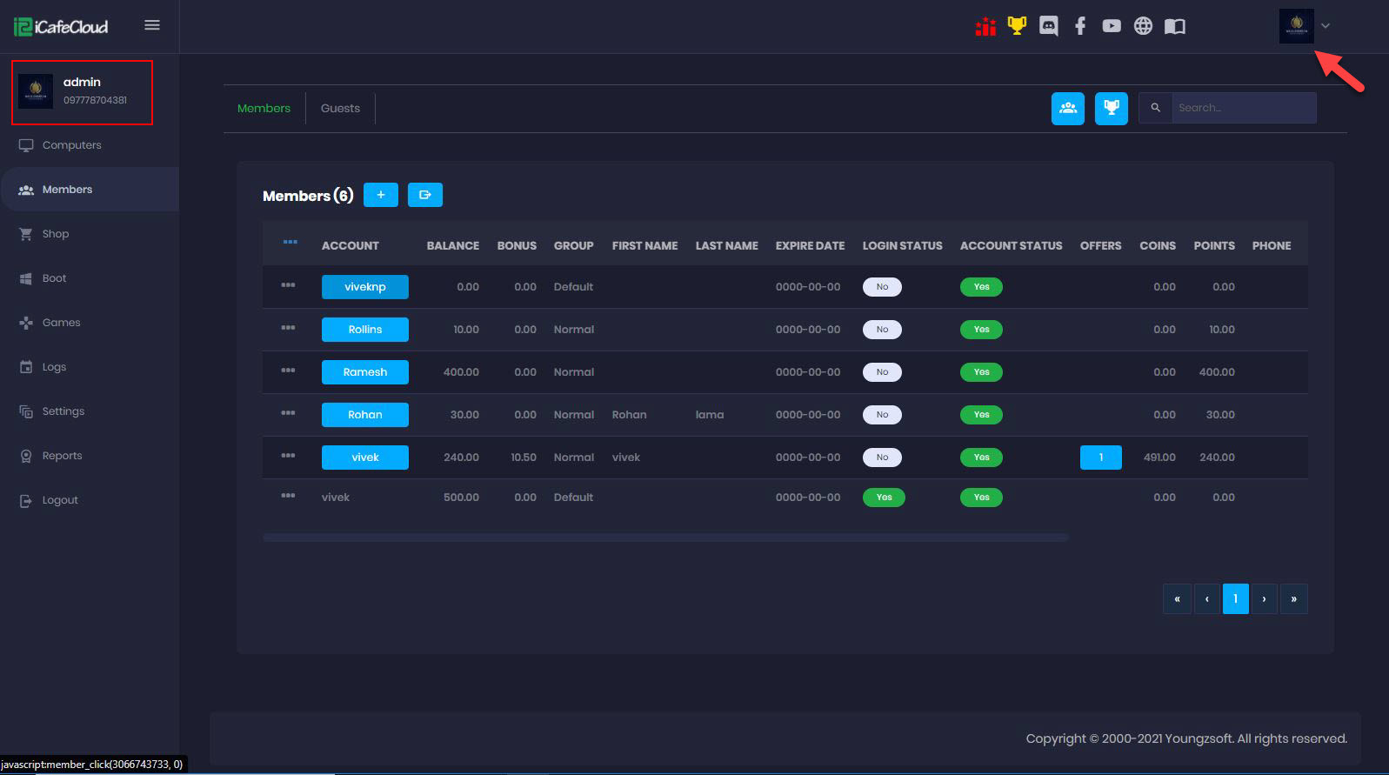
Task: Click the Facebook icon in header
Action: pos(1079,26)
